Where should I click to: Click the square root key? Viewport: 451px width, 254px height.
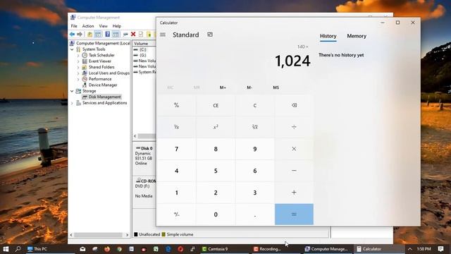pos(255,127)
